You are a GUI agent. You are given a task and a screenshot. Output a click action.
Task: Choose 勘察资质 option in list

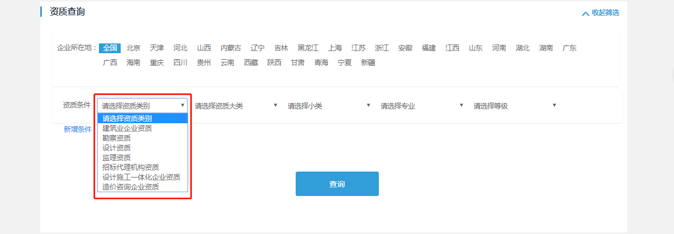[x=116, y=138]
